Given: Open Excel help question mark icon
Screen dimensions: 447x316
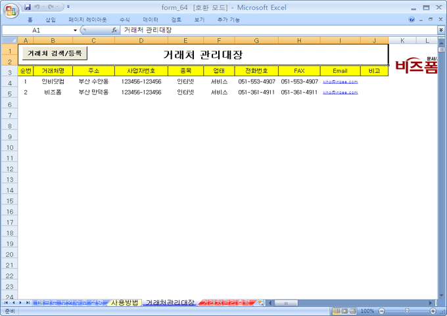Looking at the screenshot, I should pos(412,20).
